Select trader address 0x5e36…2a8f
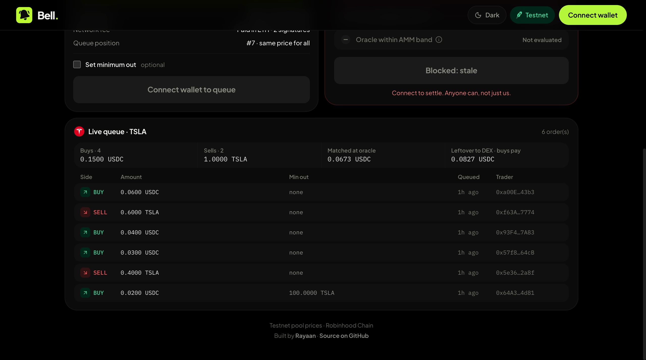Screen dimensions: 646x360 [515, 273]
